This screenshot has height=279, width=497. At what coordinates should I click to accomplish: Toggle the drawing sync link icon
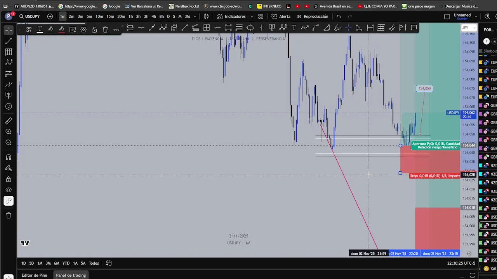[9, 201]
